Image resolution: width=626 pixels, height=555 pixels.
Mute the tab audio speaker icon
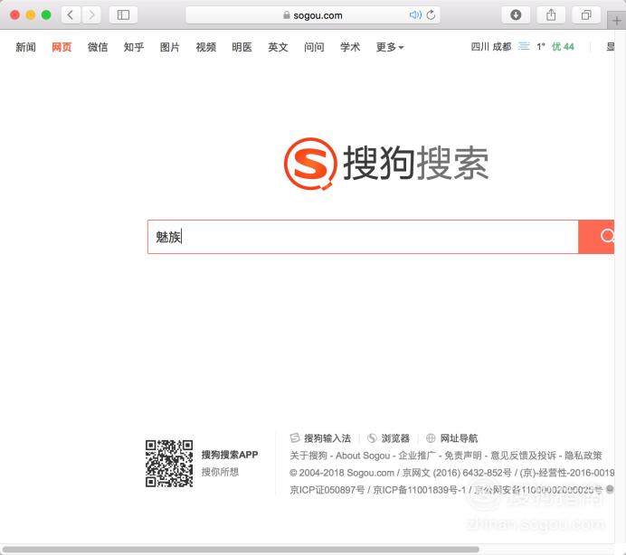415,15
